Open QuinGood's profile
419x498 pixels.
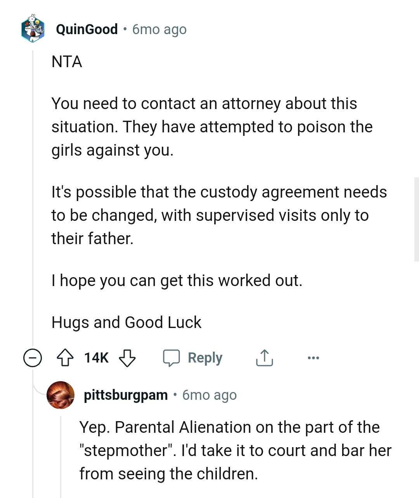(x=87, y=29)
